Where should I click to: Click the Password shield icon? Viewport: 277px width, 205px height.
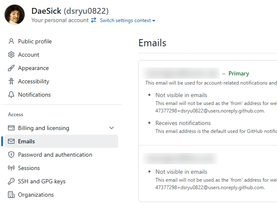click(x=11, y=155)
